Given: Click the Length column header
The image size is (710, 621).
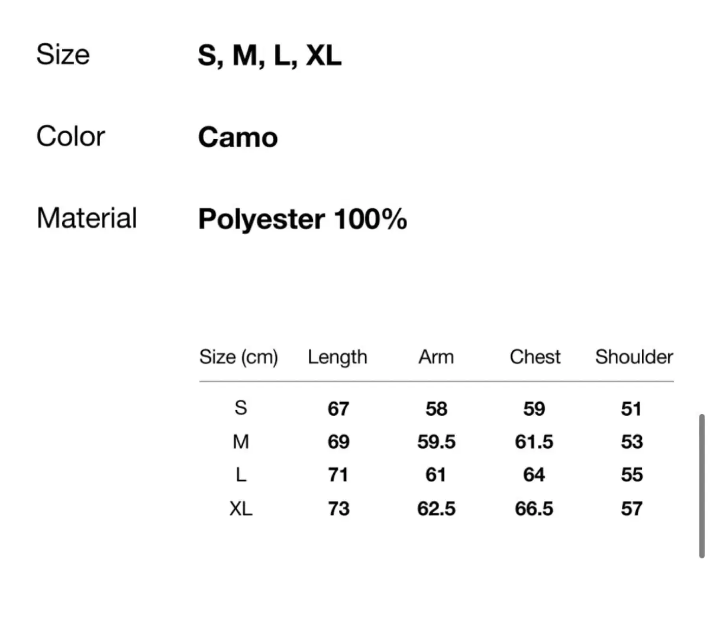Looking at the screenshot, I should 337,357.
